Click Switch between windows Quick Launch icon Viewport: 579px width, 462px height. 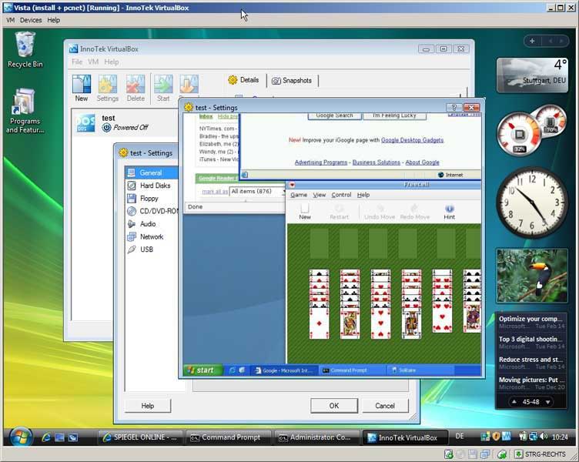click(x=72, y=437)
